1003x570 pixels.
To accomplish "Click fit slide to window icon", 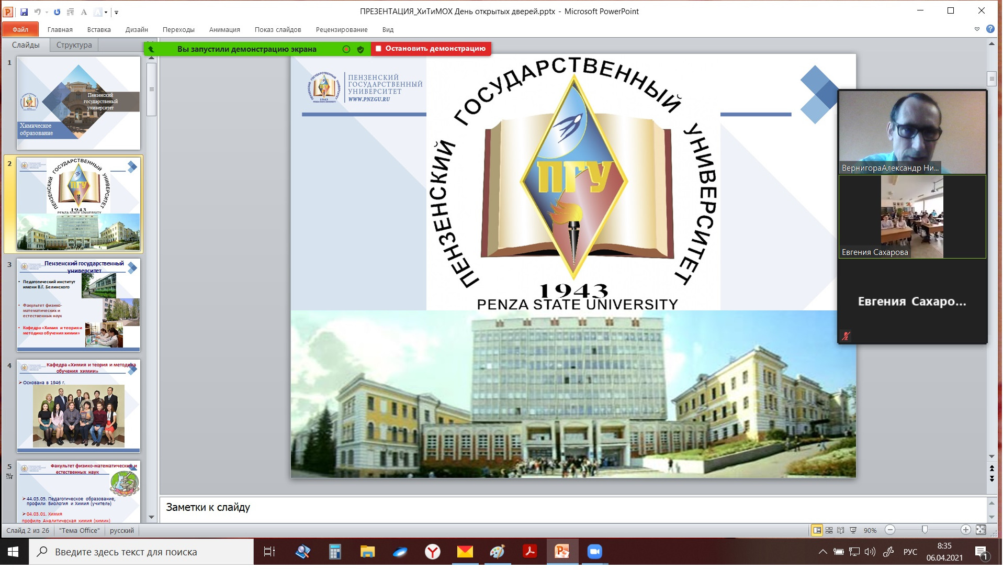I will coord(981,530).
